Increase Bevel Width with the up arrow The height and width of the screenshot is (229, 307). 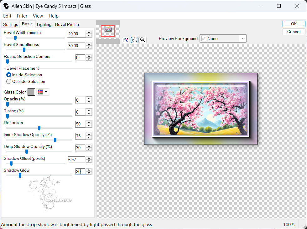click(89, 32)
